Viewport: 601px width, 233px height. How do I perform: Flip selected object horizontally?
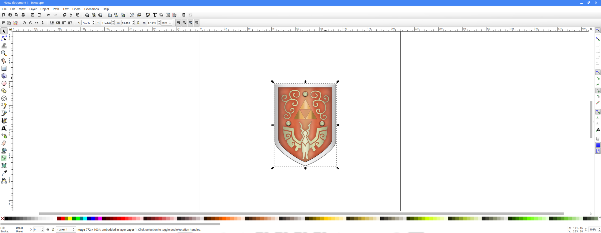point(37,23)
